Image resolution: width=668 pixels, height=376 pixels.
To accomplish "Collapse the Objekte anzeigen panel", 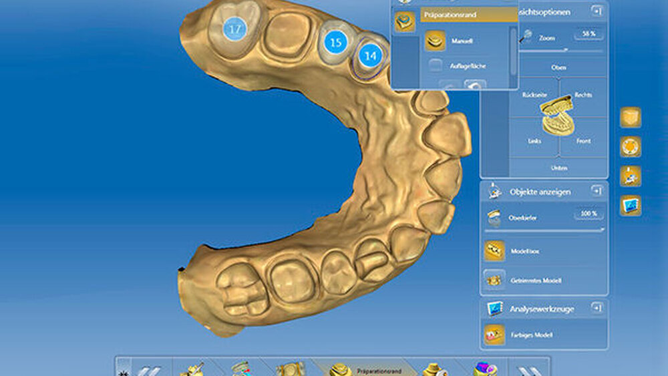I will [x=597, y=191].
